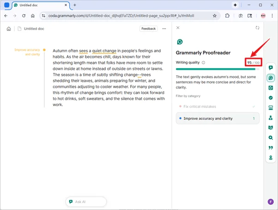Click the underlined double dash after 'change'
This screenshot has width=278, height=210.
pyautogui.click(x=139, y=75)
